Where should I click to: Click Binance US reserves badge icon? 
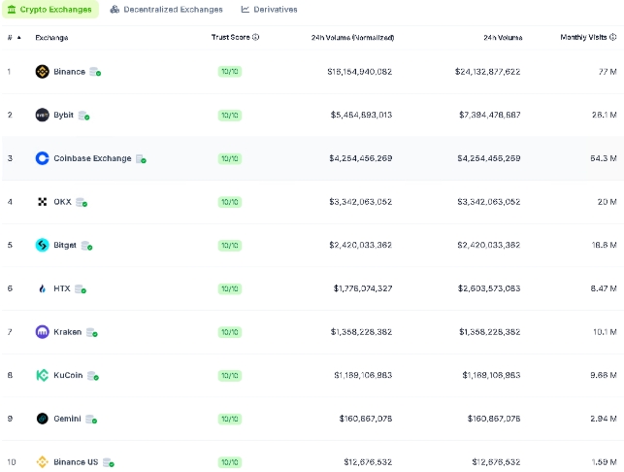(x=109, y=462)
